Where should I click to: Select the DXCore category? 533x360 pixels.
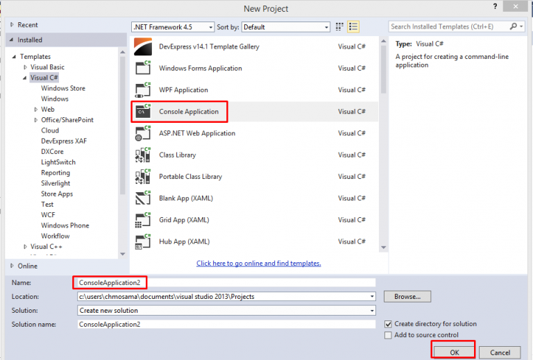[52, 151]
